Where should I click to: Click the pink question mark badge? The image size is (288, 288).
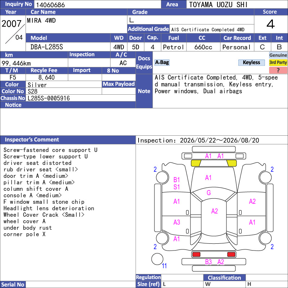[278, 70]
